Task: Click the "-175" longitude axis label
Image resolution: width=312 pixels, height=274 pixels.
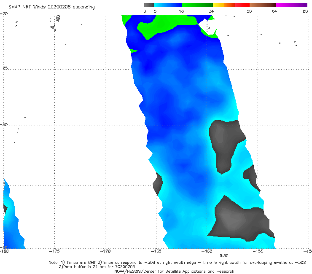Action: click(x=54, y=251)
